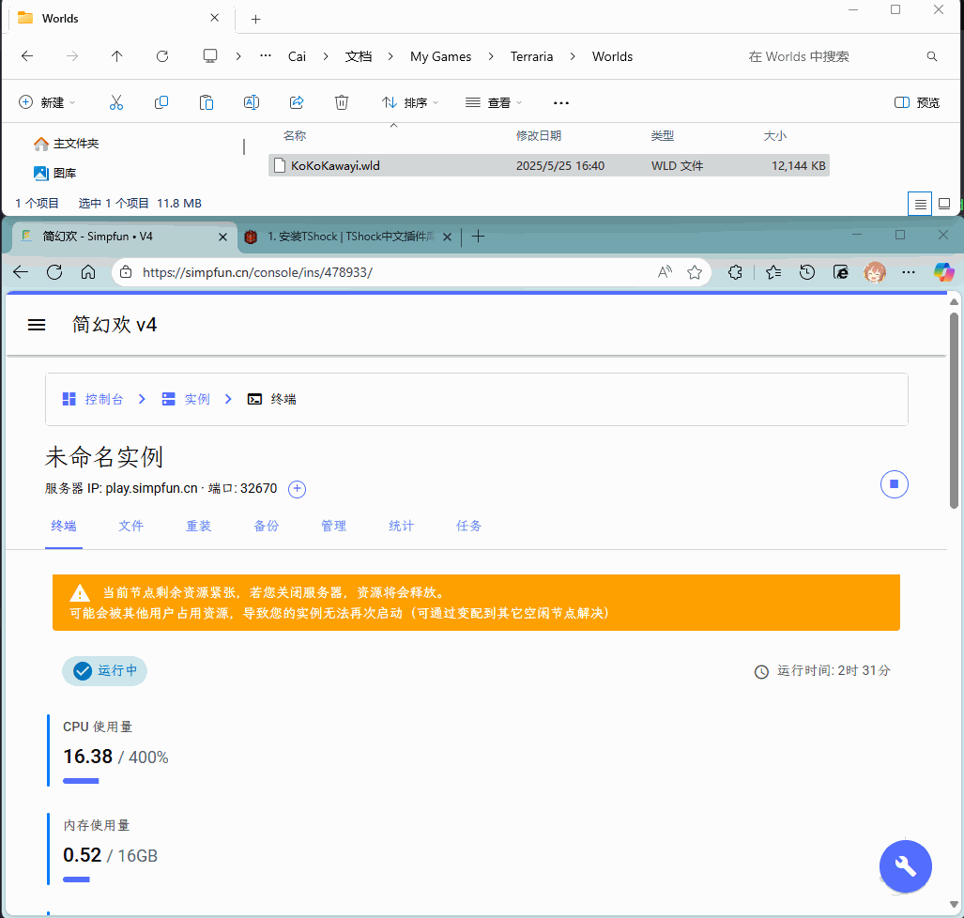Open the Edge Extensions puzzle icon

coord(735,272)
